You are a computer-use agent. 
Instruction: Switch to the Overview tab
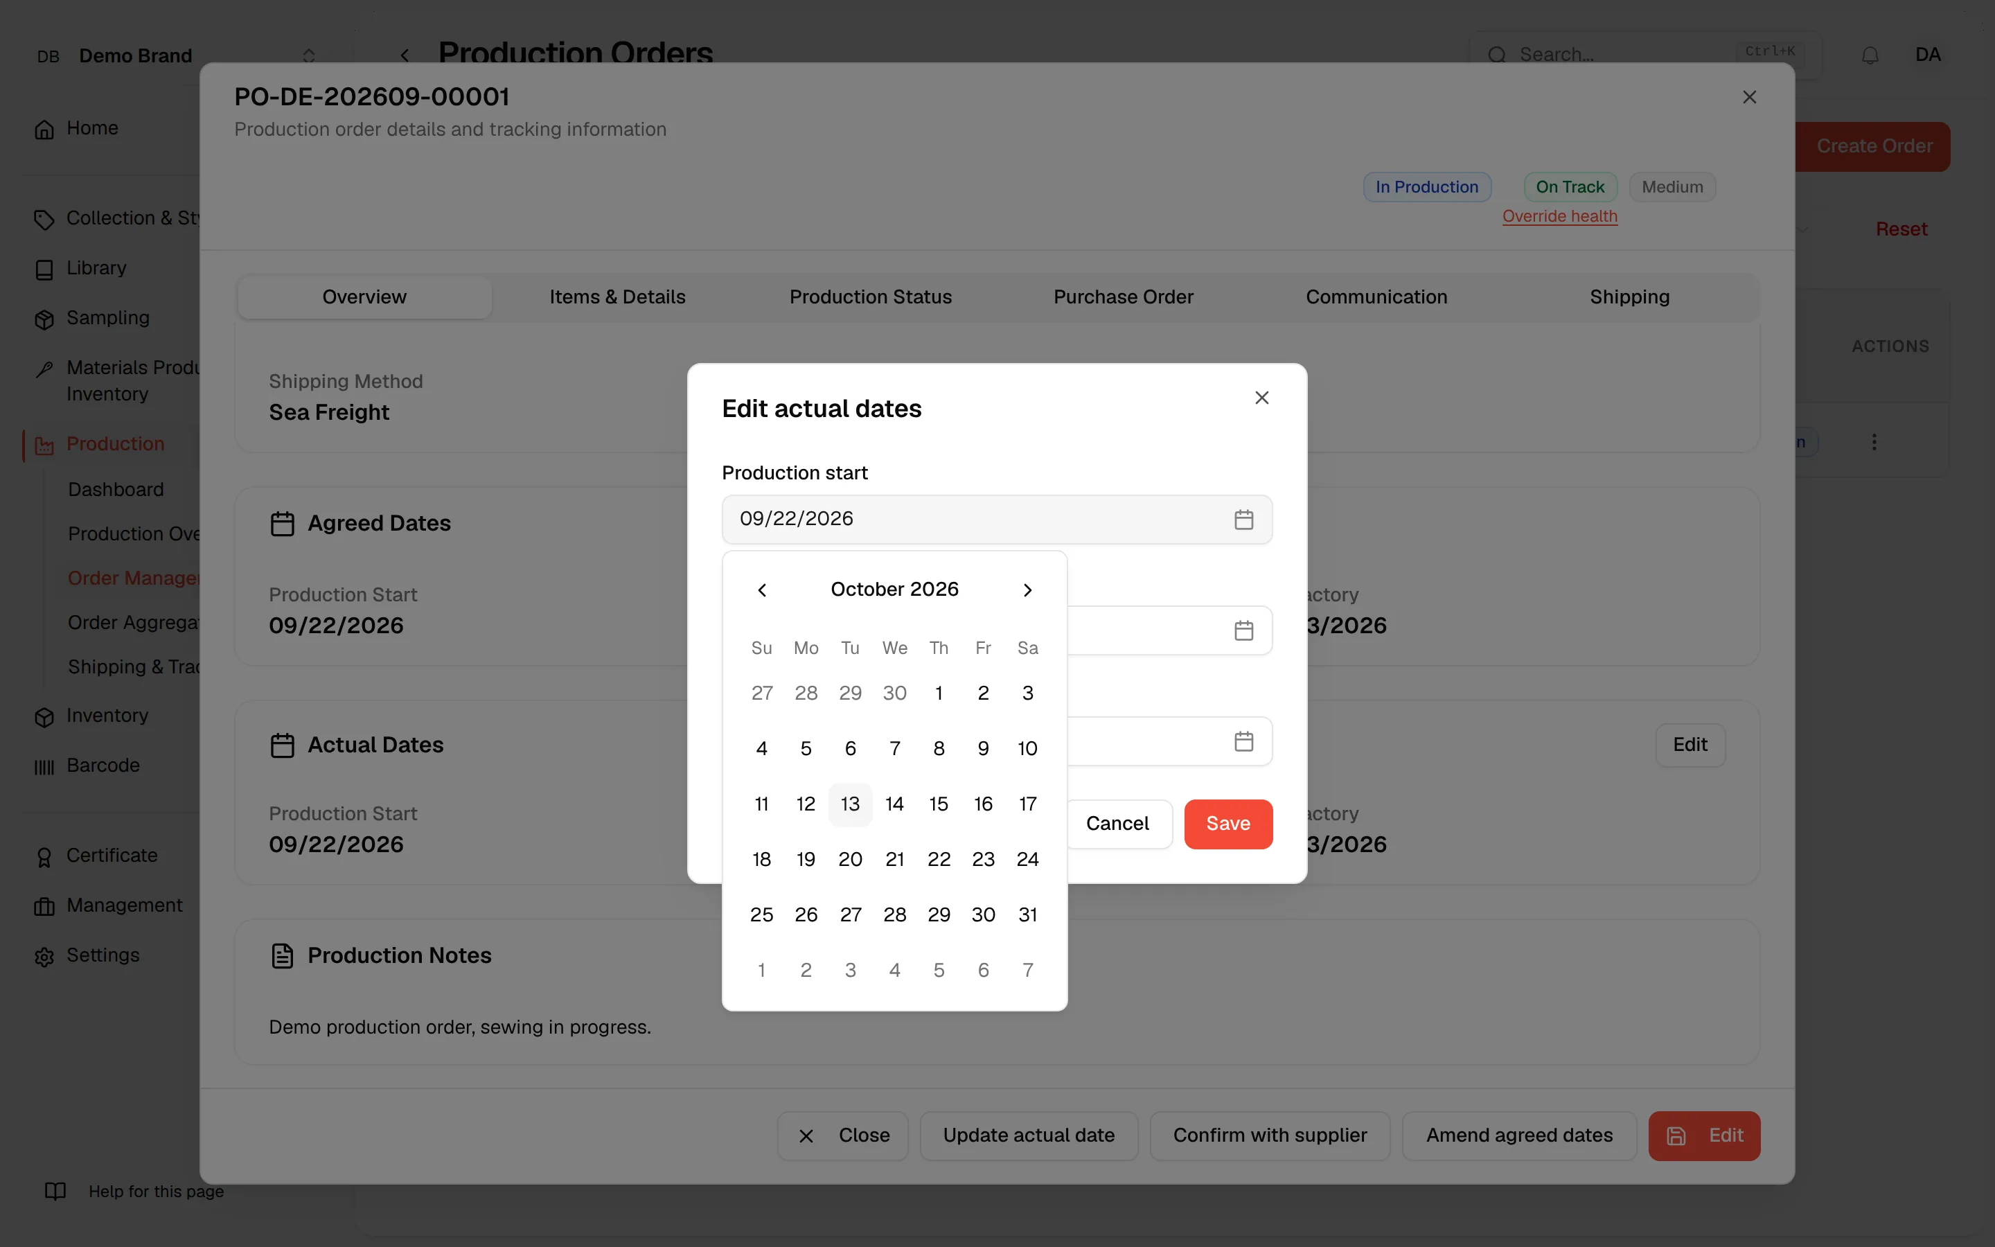pos(364,297)
